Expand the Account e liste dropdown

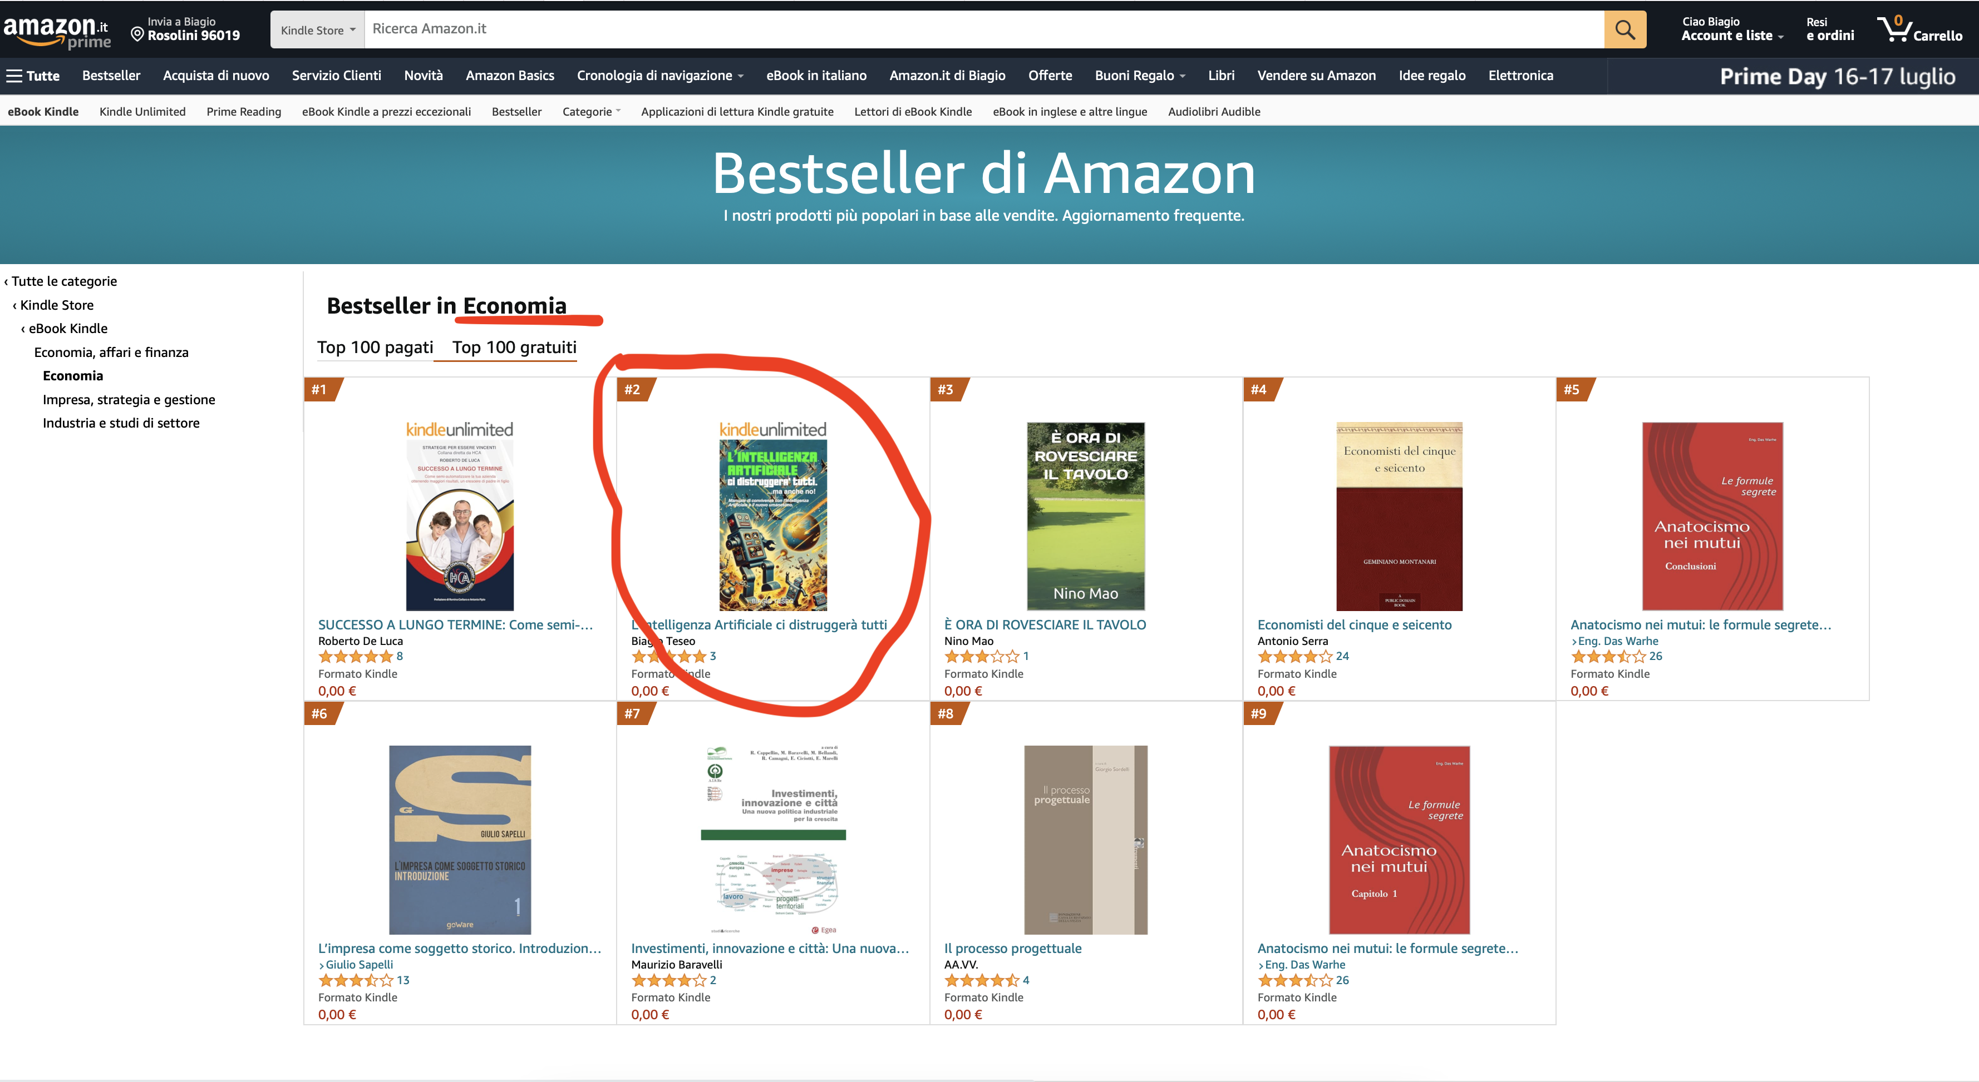(x=1732, y=35)
